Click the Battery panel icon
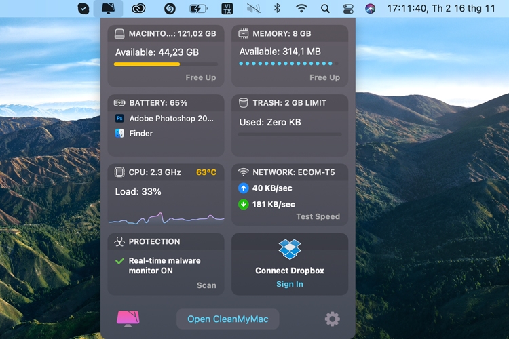509x339 pixels. click(x=119, y=103)
